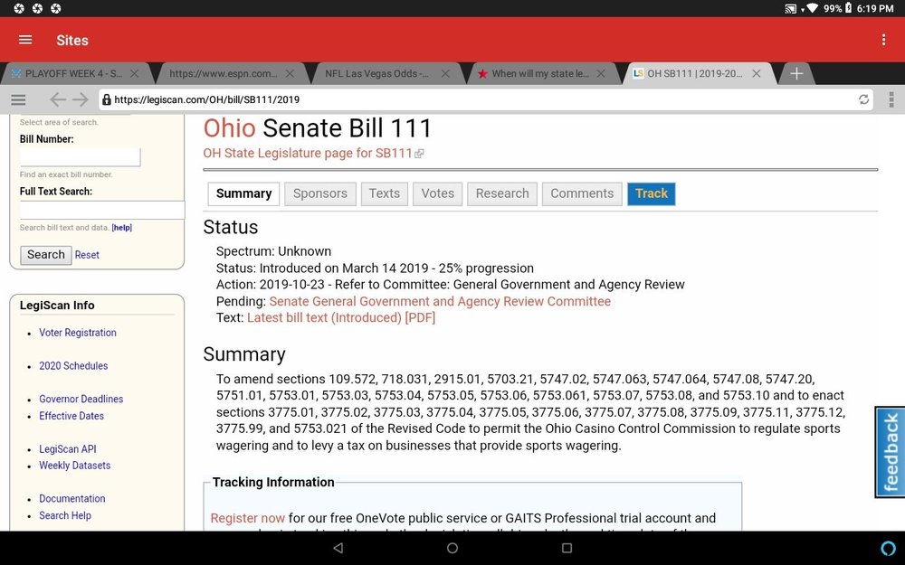
Task: Open the Governor Deadlines link
Action: [x=81, y=399]
